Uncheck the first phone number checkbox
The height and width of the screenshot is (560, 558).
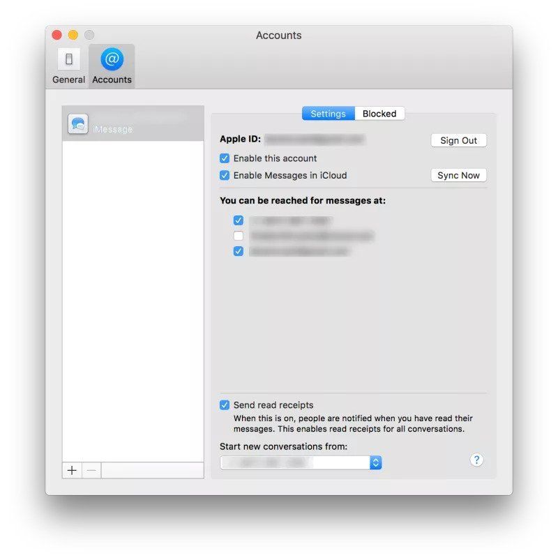(x=239, y=220)
